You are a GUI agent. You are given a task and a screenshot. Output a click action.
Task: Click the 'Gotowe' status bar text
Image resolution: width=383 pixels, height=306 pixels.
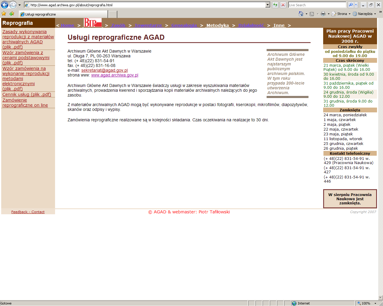click(x=6, y=303)
